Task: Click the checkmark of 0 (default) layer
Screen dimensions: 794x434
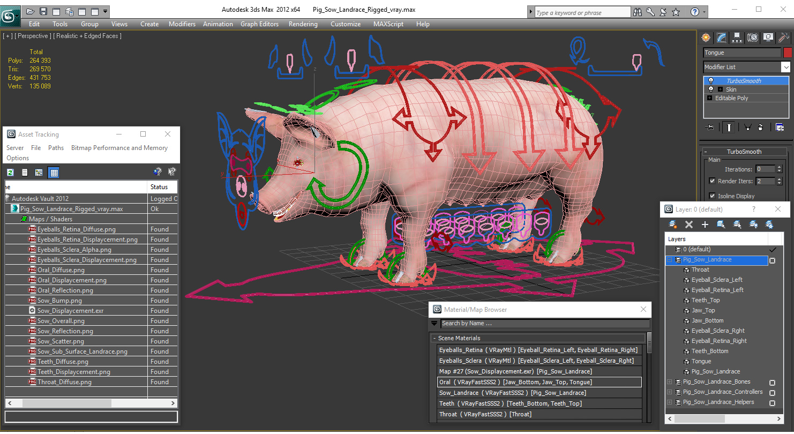Action: point(772,250)
